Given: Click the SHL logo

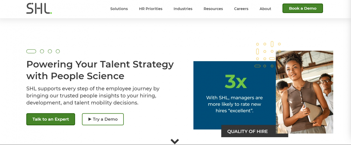Looking at the screenshot, I should pos(39,9).
